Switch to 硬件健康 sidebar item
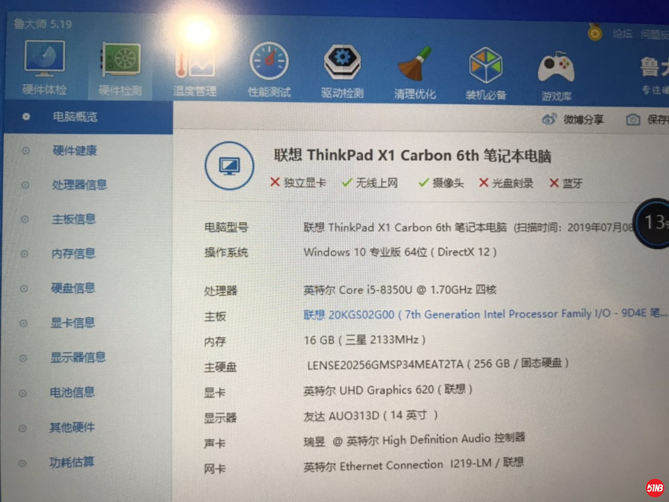669x502 pixels. (x=74, y=151)
